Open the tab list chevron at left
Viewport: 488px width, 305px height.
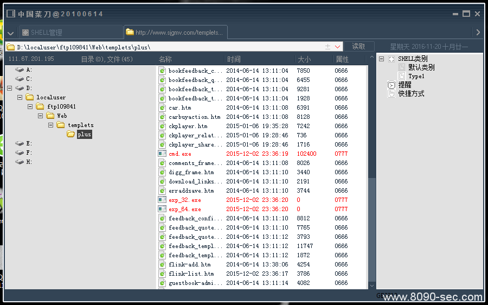(x=11, y=33)
